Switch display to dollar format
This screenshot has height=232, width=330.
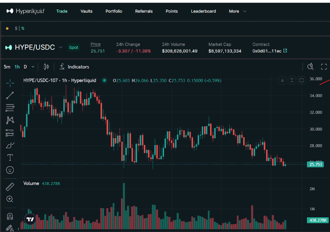[16, 28]
